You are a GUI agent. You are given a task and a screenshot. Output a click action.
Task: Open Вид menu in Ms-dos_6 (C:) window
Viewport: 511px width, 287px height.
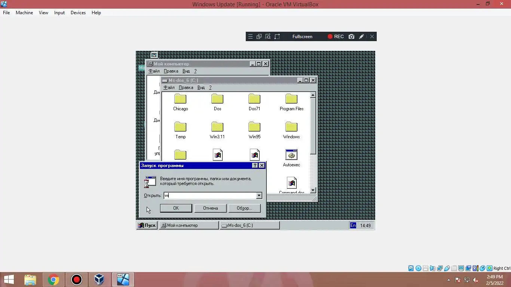(x=201, y=87)
